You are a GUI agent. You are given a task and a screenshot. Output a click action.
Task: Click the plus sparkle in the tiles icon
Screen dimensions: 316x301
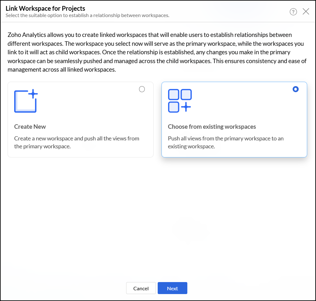pyautogui.click(x=186, y=107)
